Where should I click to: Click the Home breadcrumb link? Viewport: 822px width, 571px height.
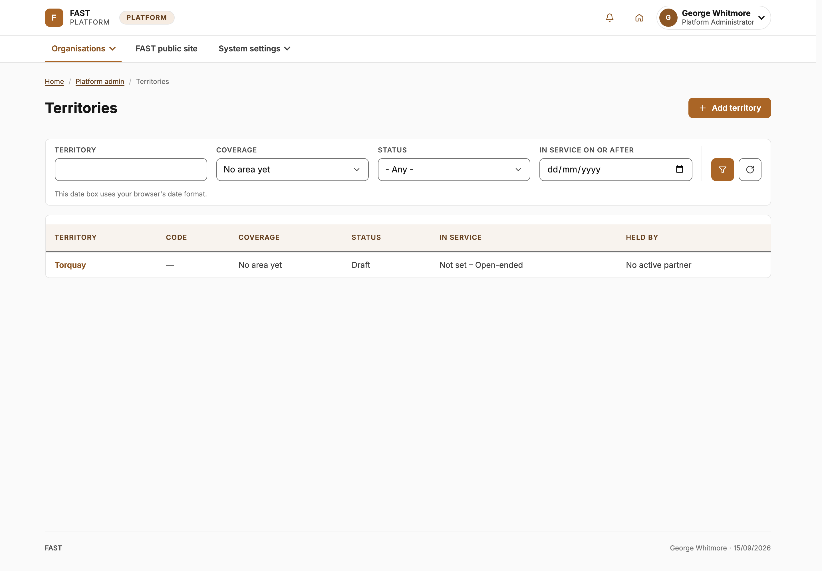pos(54,82)
